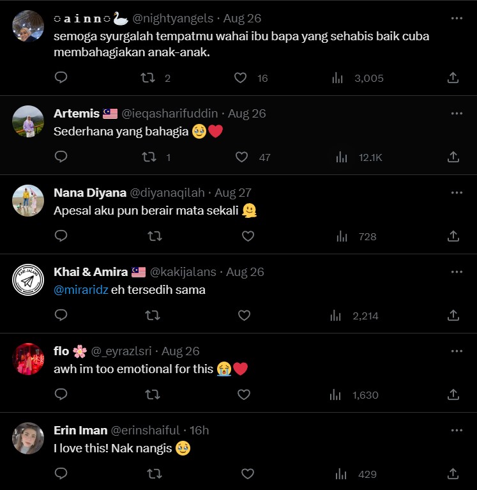The width and height of the screenshot is (477, 490).
Task: Share the Artemis tweet
Action: point(453,157)
